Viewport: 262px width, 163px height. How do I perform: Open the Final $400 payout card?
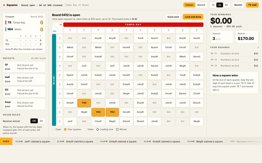[24, 104]
